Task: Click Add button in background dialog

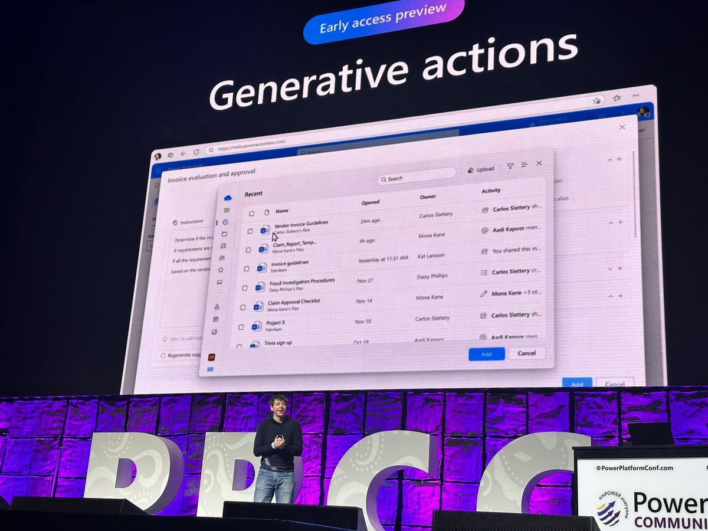Action: [577, 383]
